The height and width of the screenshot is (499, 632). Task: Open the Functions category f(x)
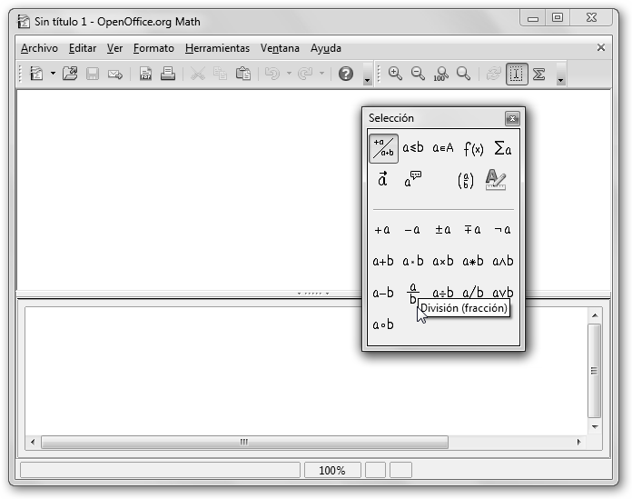click(473, 148)
